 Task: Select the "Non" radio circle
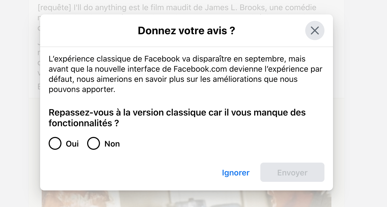[x=94, y=143]
